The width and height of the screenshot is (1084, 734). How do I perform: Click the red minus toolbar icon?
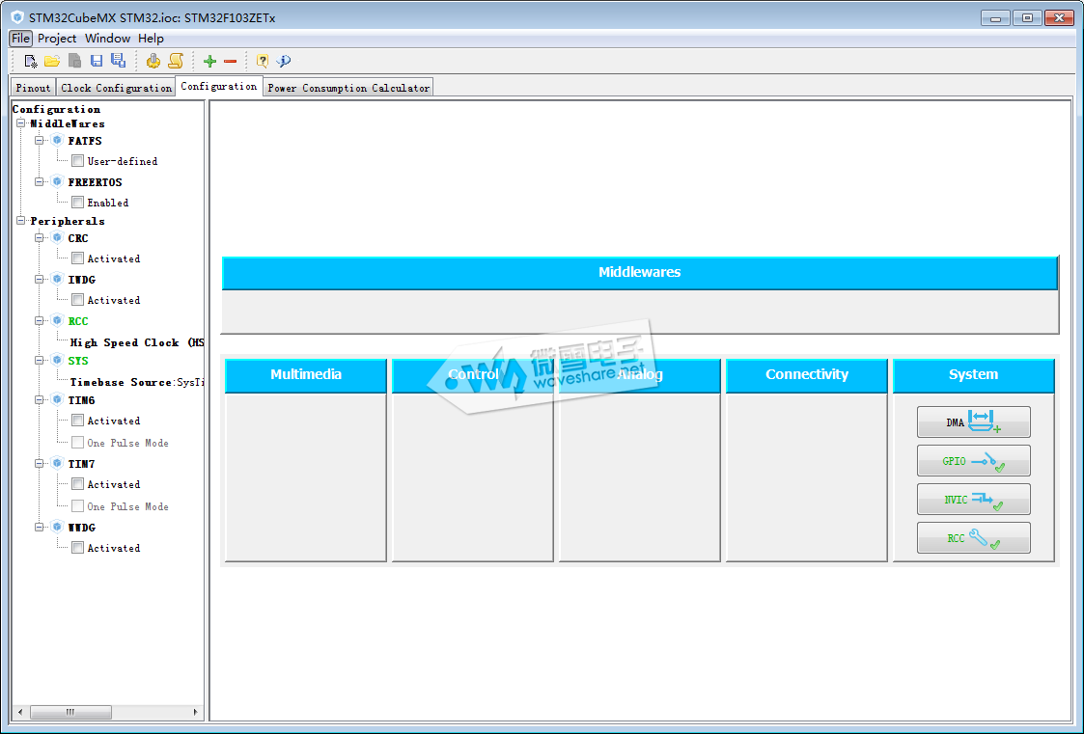tap(231, 62)
